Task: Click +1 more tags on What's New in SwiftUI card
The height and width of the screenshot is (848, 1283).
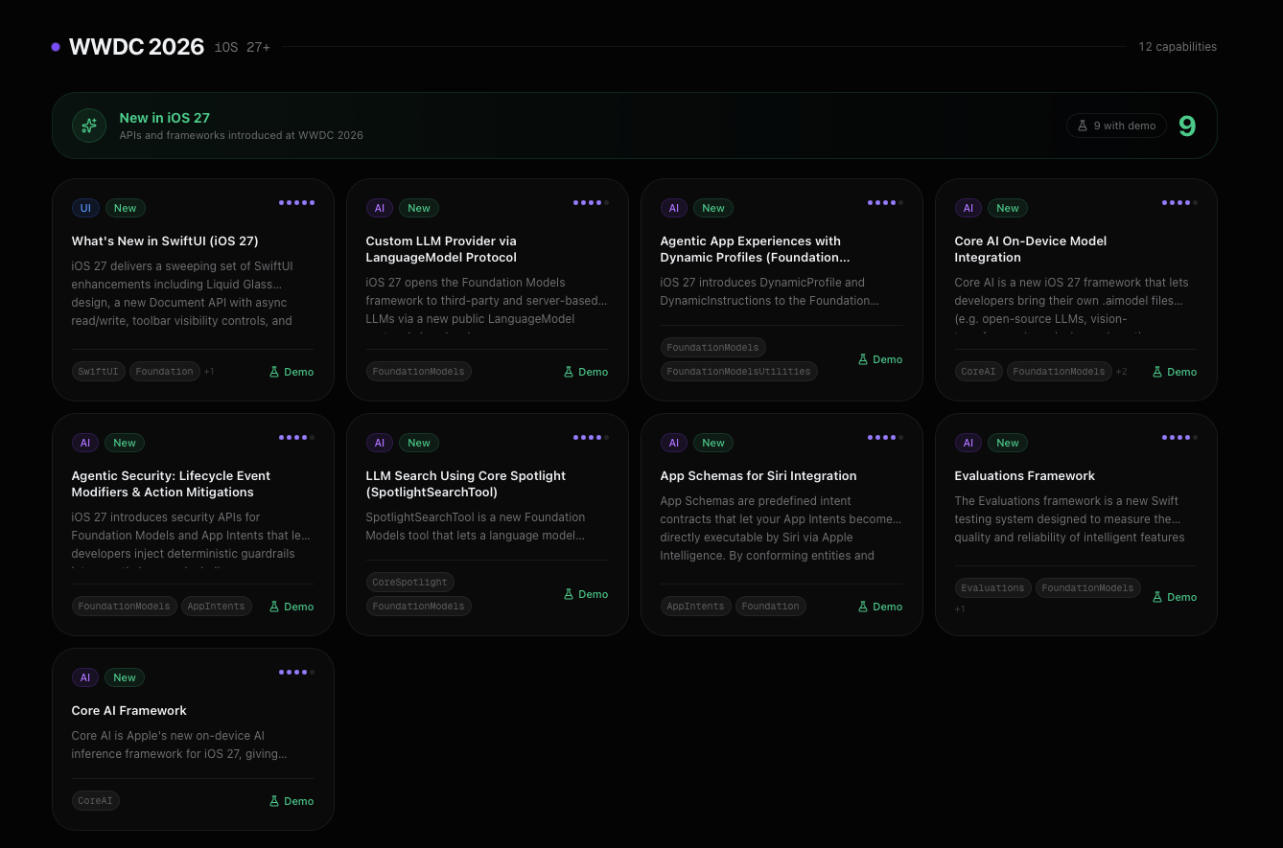Action: pos(209,372)
